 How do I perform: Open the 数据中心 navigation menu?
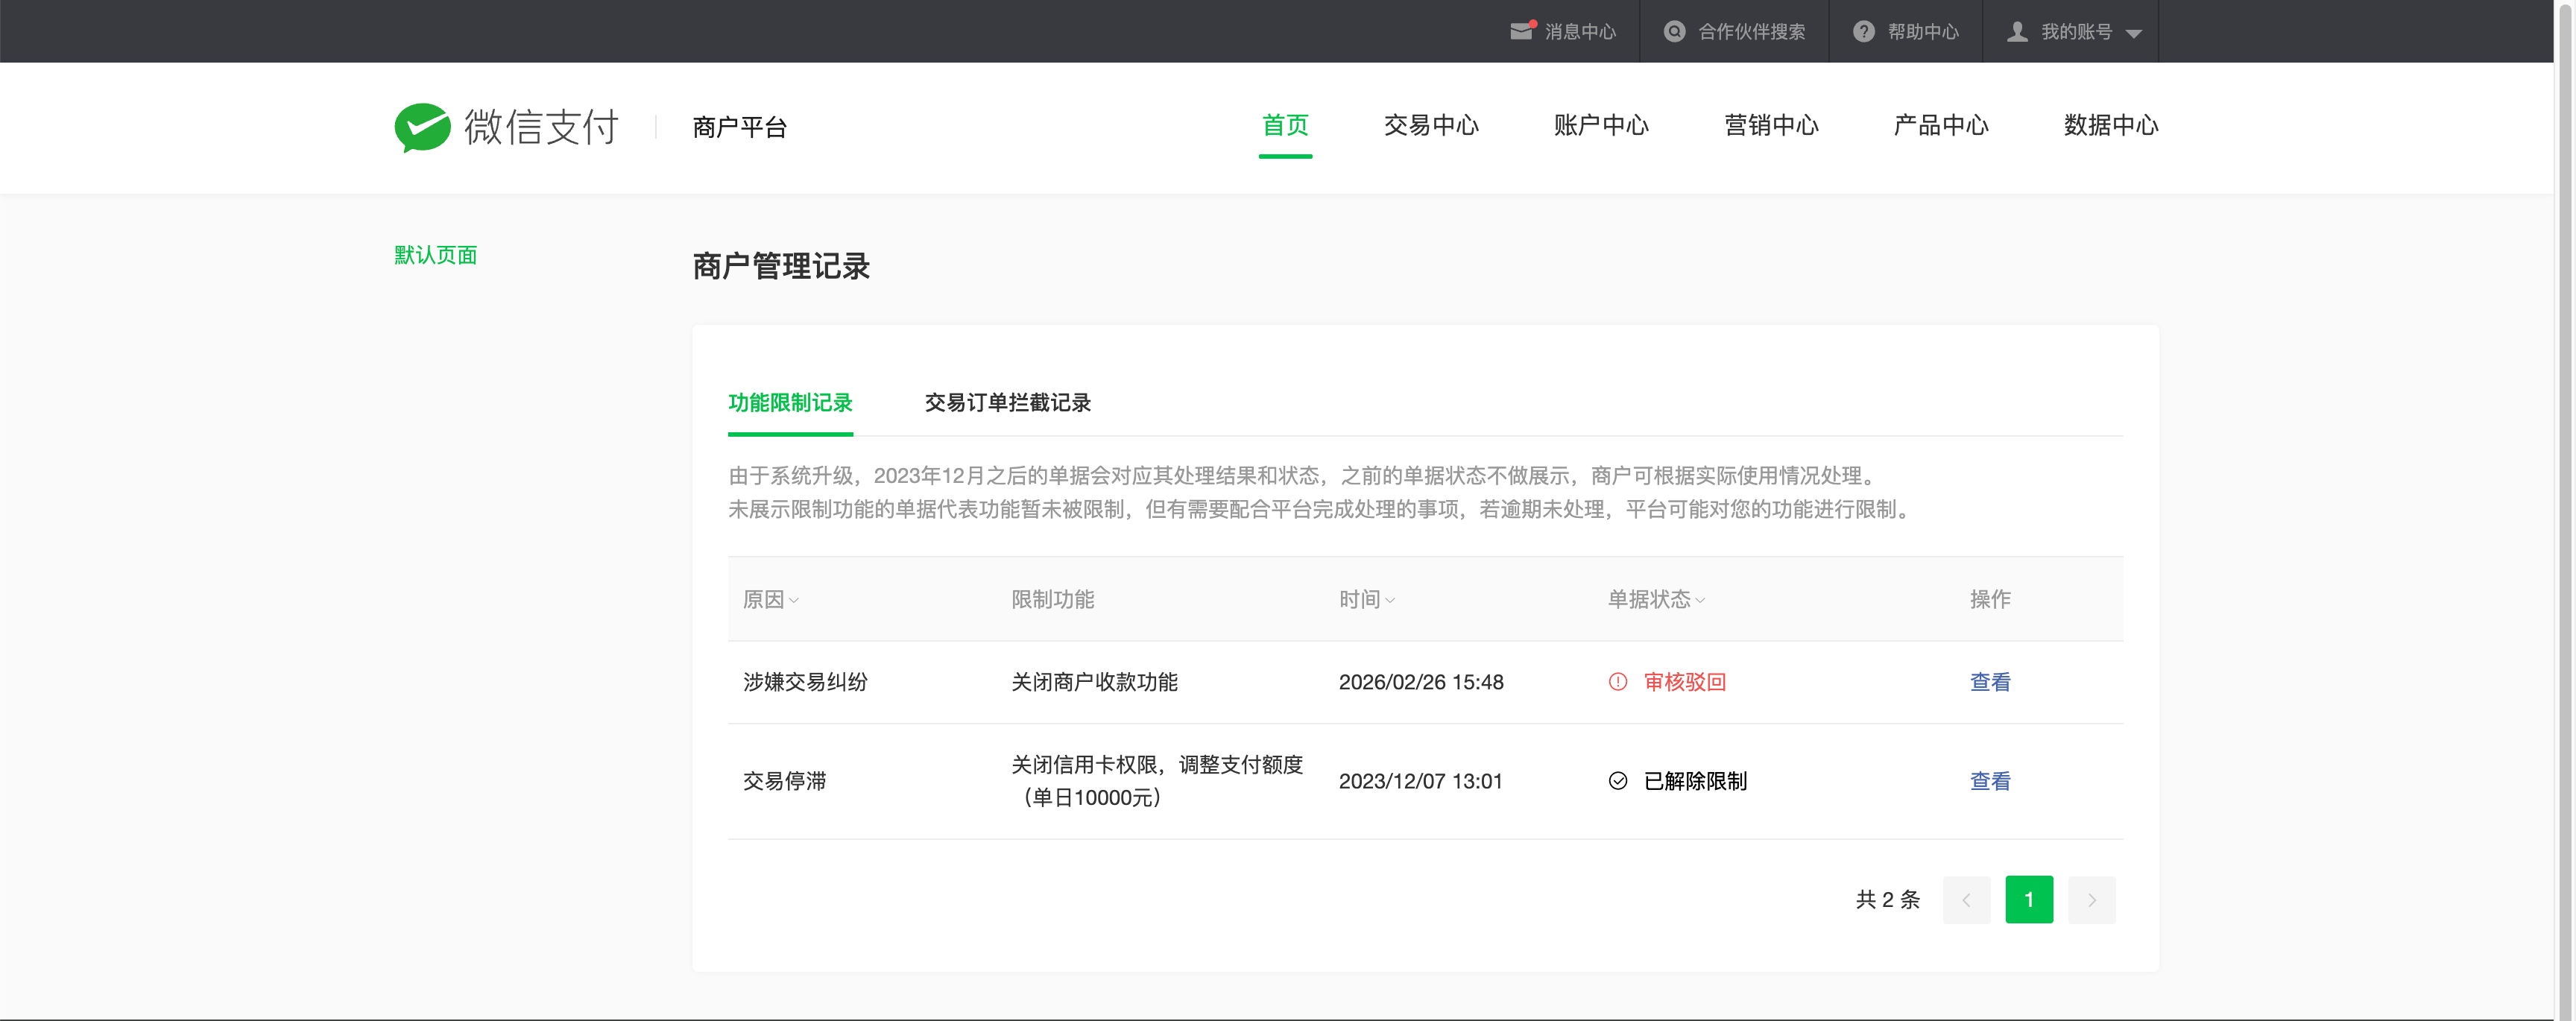[x=2110, y=125]
